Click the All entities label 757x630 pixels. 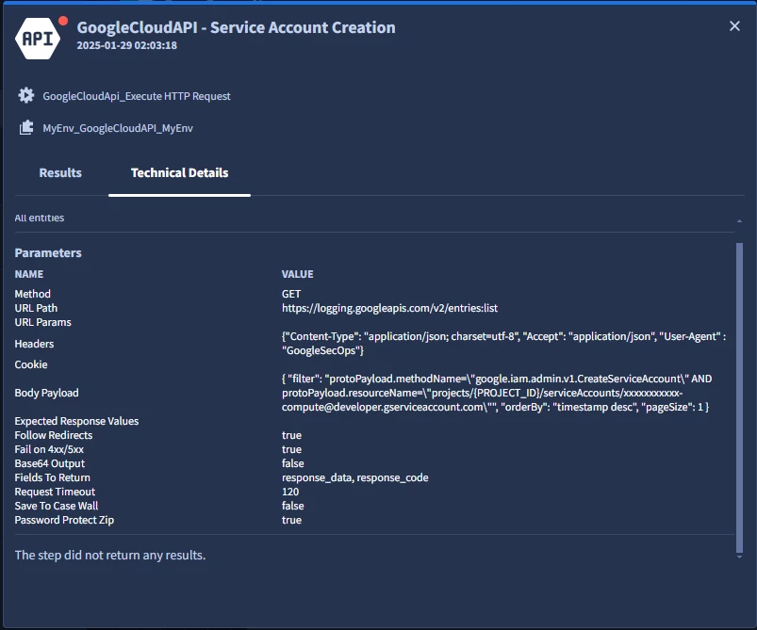click(x=39, y=218)
